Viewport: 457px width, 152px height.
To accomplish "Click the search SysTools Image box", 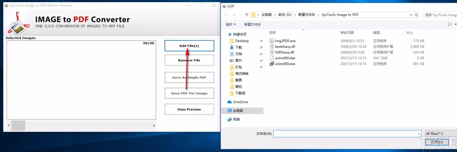I will pos(440,15).
